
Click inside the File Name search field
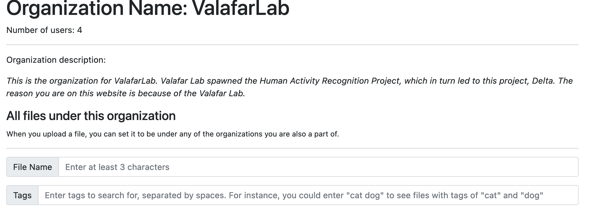coord(210,167)
